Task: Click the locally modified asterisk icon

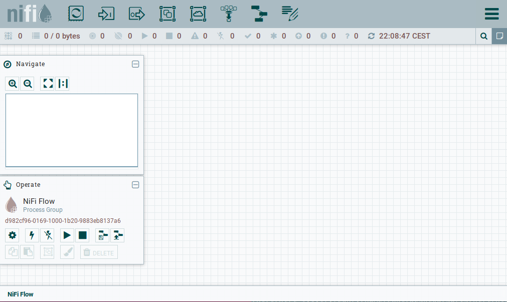Action: (x=273, y=36)
